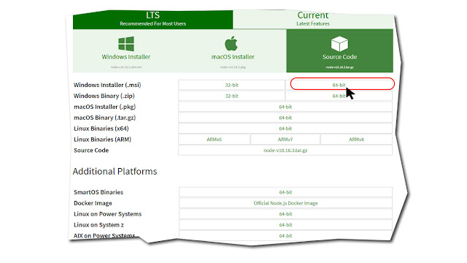Click the Recommended For Most Users subtitle
Screen dimensions: 467x263
coord(153,23)
